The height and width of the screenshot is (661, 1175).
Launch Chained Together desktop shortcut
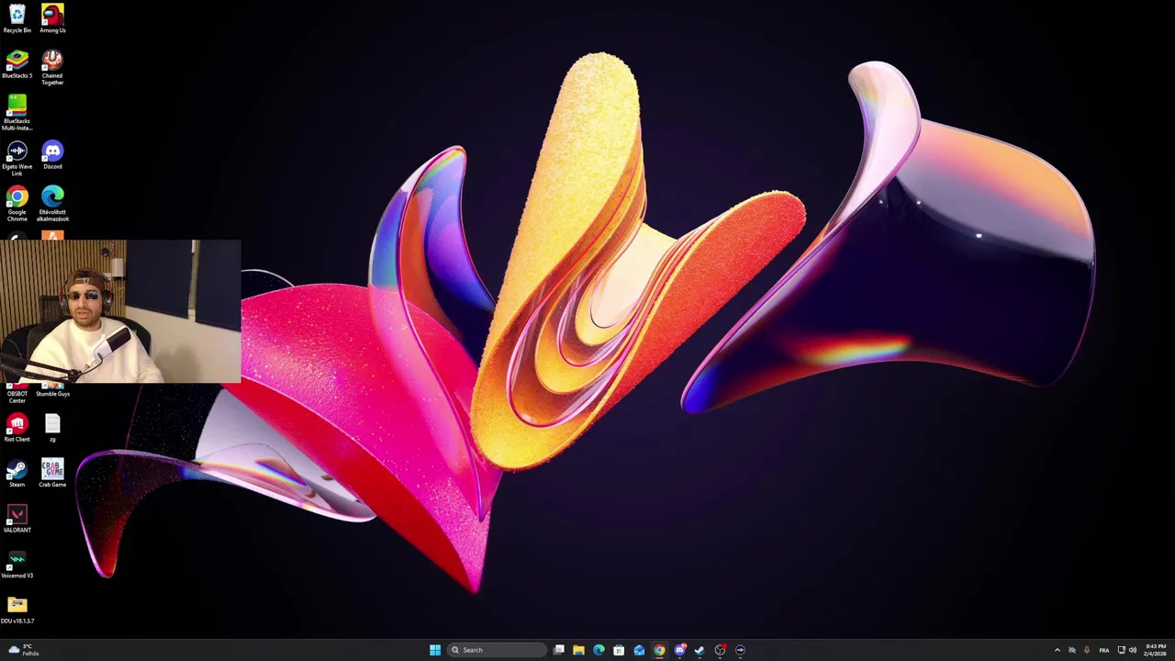coord(52,67)
